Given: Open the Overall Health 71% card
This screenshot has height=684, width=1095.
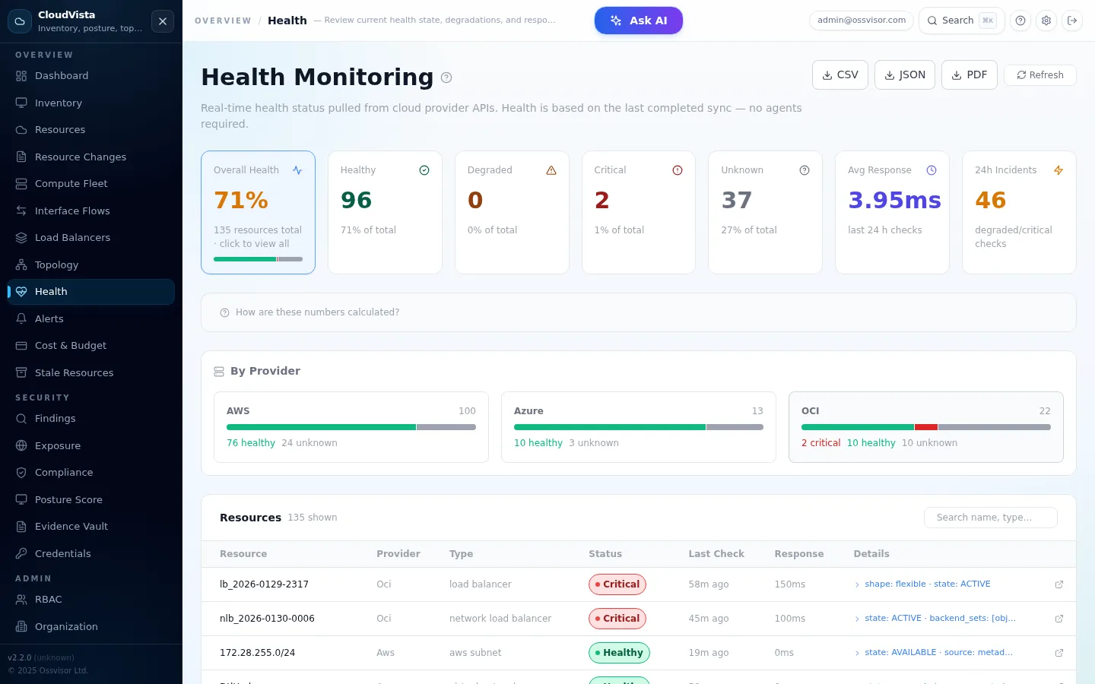Looking at the screenshot, I should point(258,212).
